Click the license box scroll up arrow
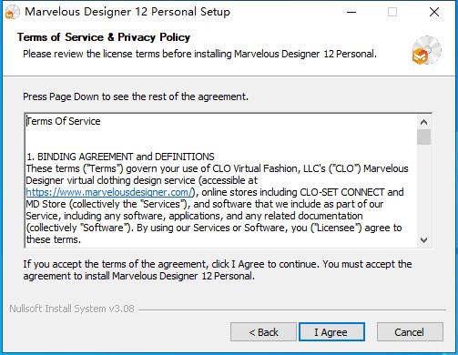This screenshot has height=355, width=458. pos(423,122)
